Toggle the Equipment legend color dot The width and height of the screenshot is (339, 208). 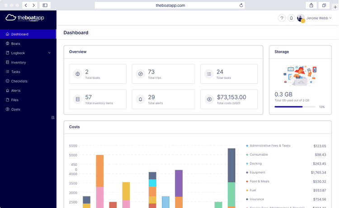(x=247, y=172)
